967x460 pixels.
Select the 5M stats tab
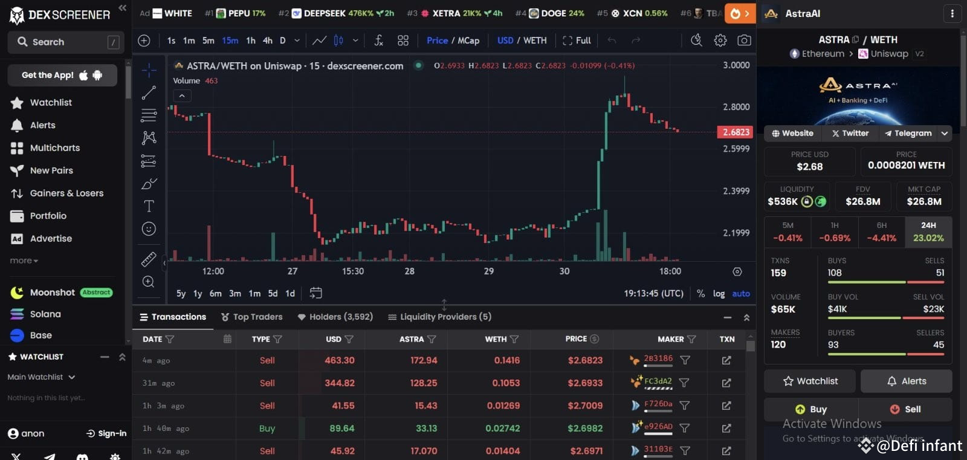coord(788,232)
